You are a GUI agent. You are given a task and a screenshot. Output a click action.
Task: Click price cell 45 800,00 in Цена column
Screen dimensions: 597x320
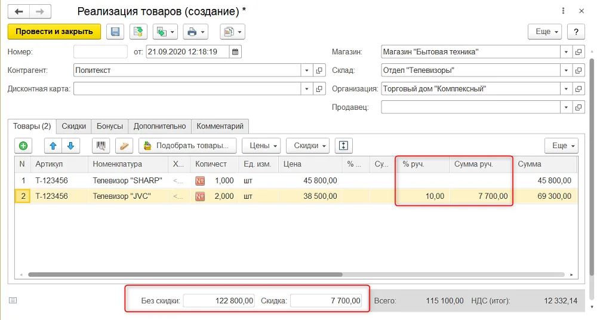tap(310, 180)
